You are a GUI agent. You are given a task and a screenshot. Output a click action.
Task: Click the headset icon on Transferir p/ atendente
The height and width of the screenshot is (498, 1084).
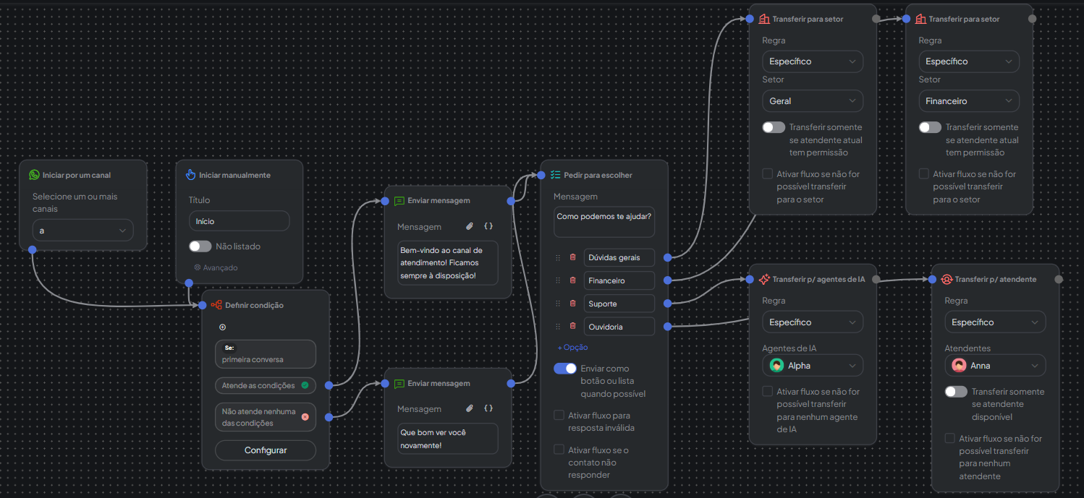(947, 279)
